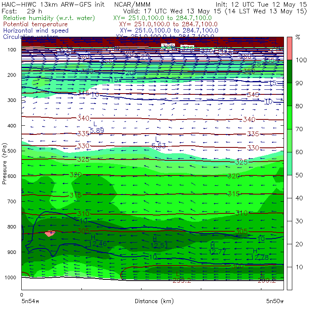
Task: Select the bright green 70-80% colorbar segment
Action: tap(289, 117)
